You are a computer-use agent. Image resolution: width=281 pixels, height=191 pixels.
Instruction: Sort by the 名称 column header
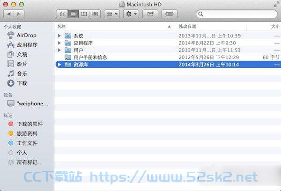coord(114,27)
